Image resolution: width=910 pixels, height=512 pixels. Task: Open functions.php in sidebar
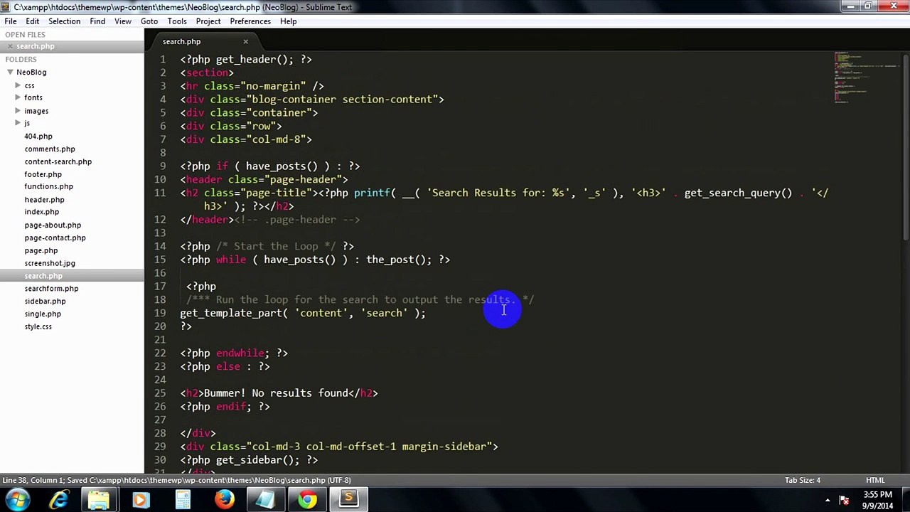(x=48, y=186)
